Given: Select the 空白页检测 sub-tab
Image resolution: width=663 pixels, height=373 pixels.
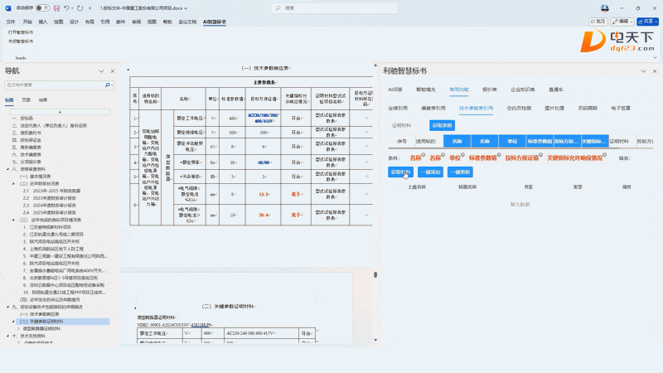Looking at the screenshot, I should pos(519,109).
